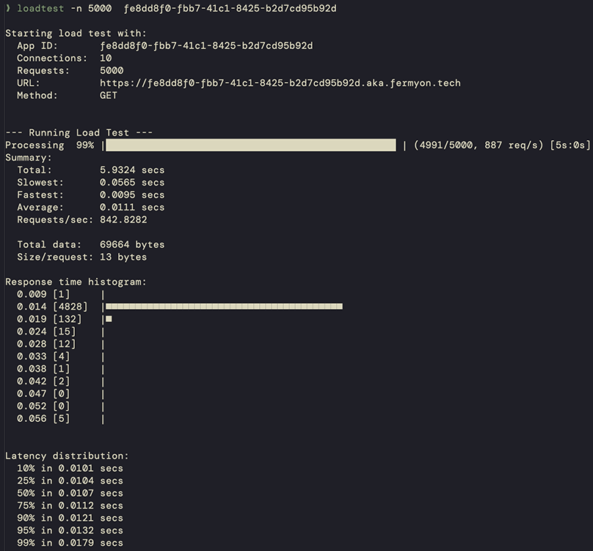Screen dimensions: 593x551
Task: Click the '75% in 0.0112 secs' line
Action: point(70,506)
